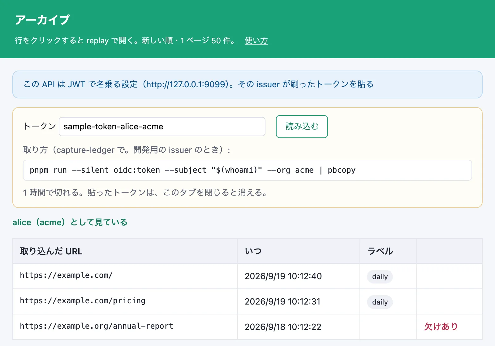Click the 欠けあり warning in the annual-report row
Viewport: 495px width, 346px height.
[x=441, y=327]
